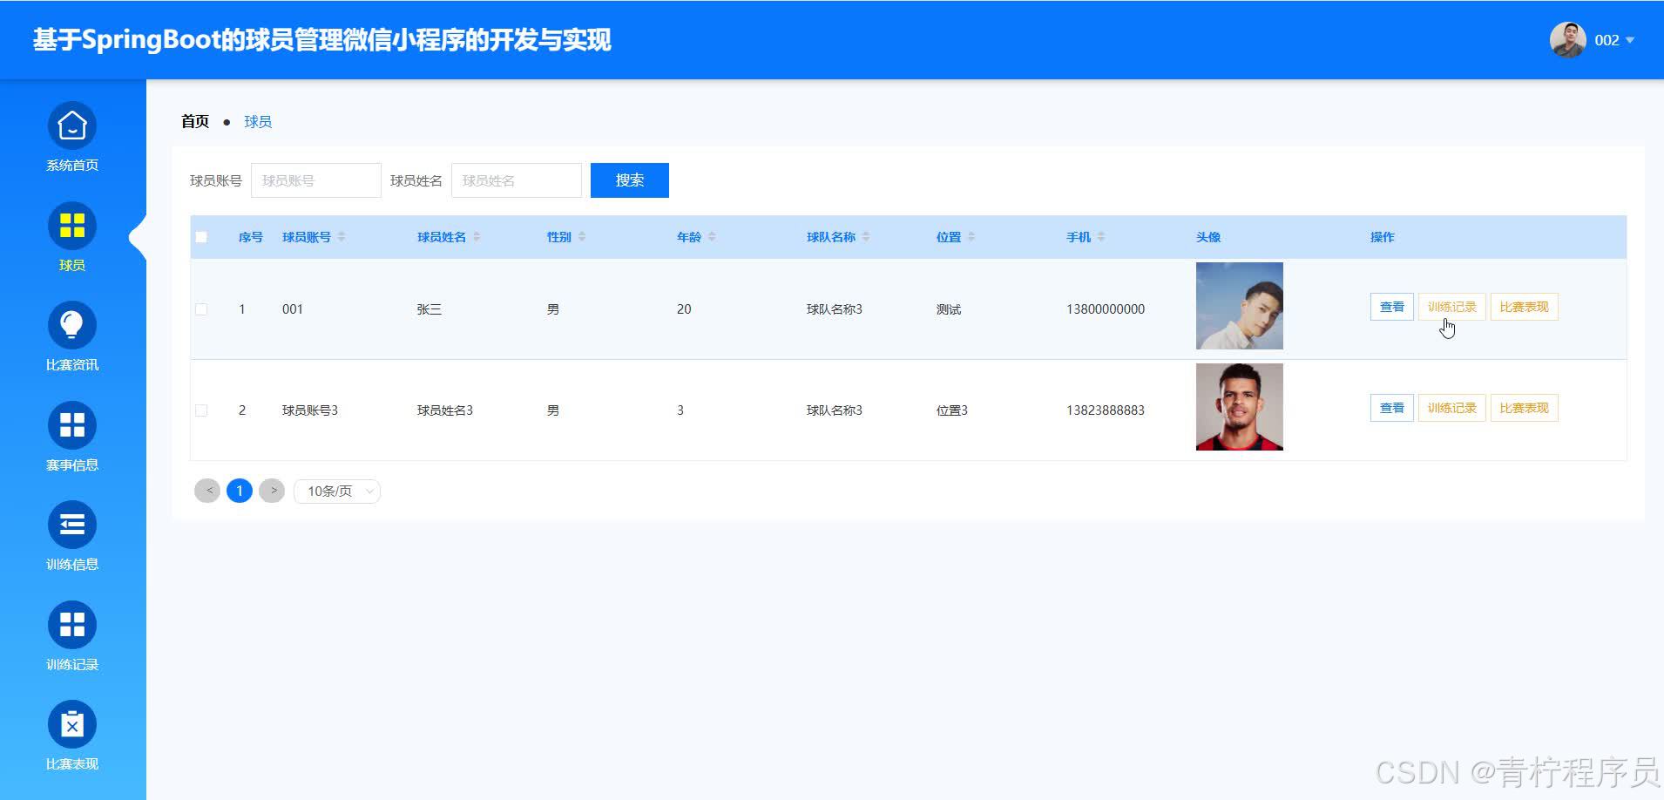The height and width of the screenshot is (800, 1664).
Task: Toggle the select-all checkbox in table header
Action: coord(201,237)
